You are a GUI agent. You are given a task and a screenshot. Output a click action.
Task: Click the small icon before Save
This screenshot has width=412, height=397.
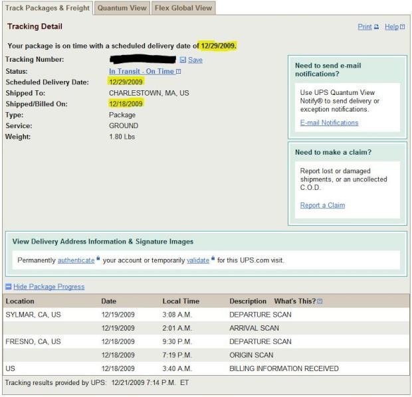coord(183,60)
